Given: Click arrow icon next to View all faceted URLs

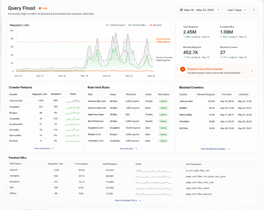Looking at the screenshot, I should point(140,200).
